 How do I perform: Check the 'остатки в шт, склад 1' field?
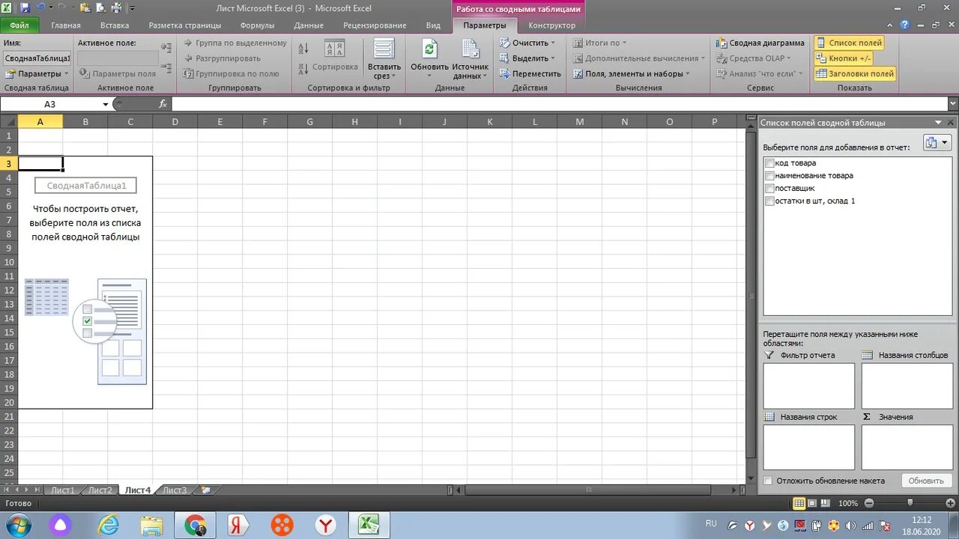[x=769, y=201]
